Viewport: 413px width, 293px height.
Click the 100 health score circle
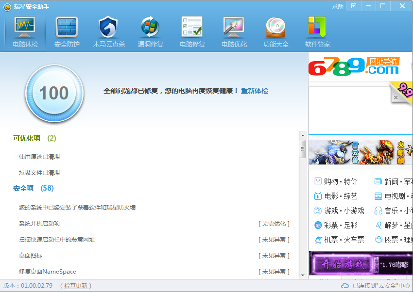[54, 93]
